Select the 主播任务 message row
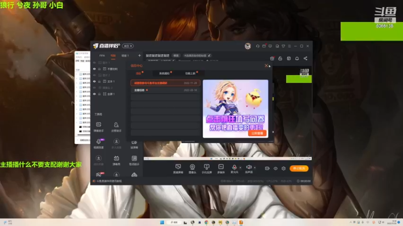The height and width of the screenshot is (226, 403). (x=165, y=90)
